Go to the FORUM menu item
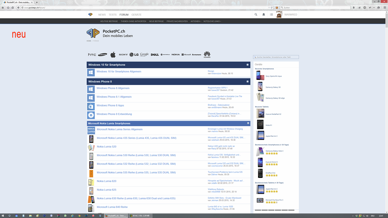This screenshot has width=388, height=218. [124, 15]
